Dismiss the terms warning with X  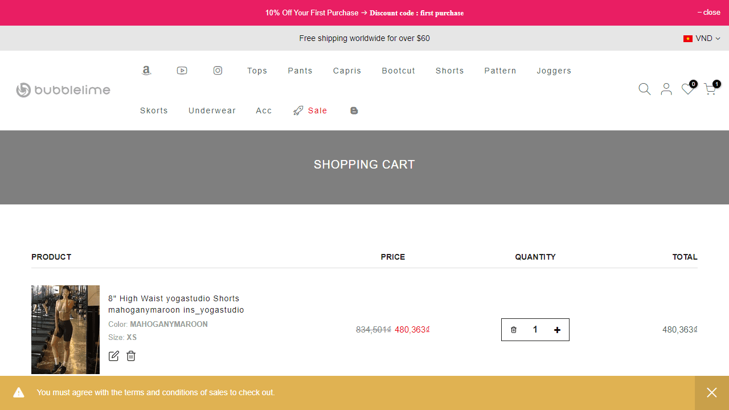click(712, 392)
